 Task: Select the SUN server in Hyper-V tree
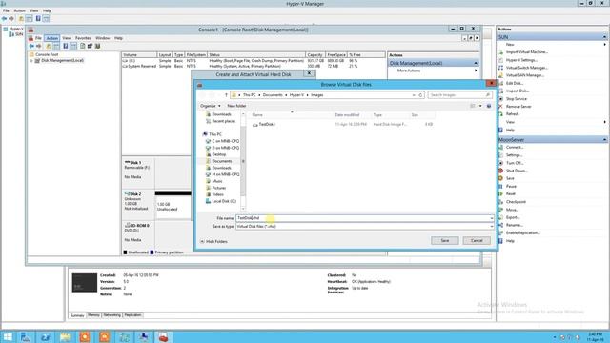19,34
